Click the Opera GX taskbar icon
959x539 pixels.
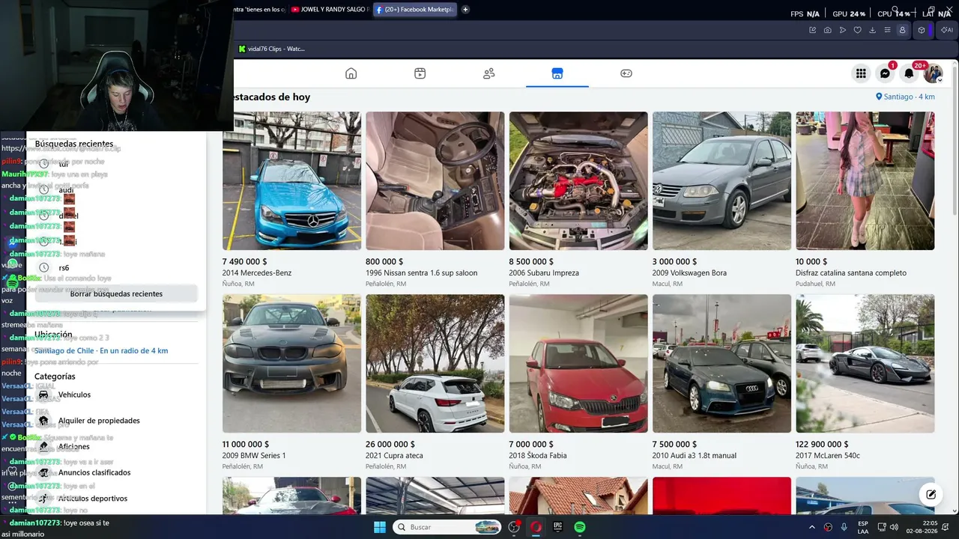tap(536, 527)
